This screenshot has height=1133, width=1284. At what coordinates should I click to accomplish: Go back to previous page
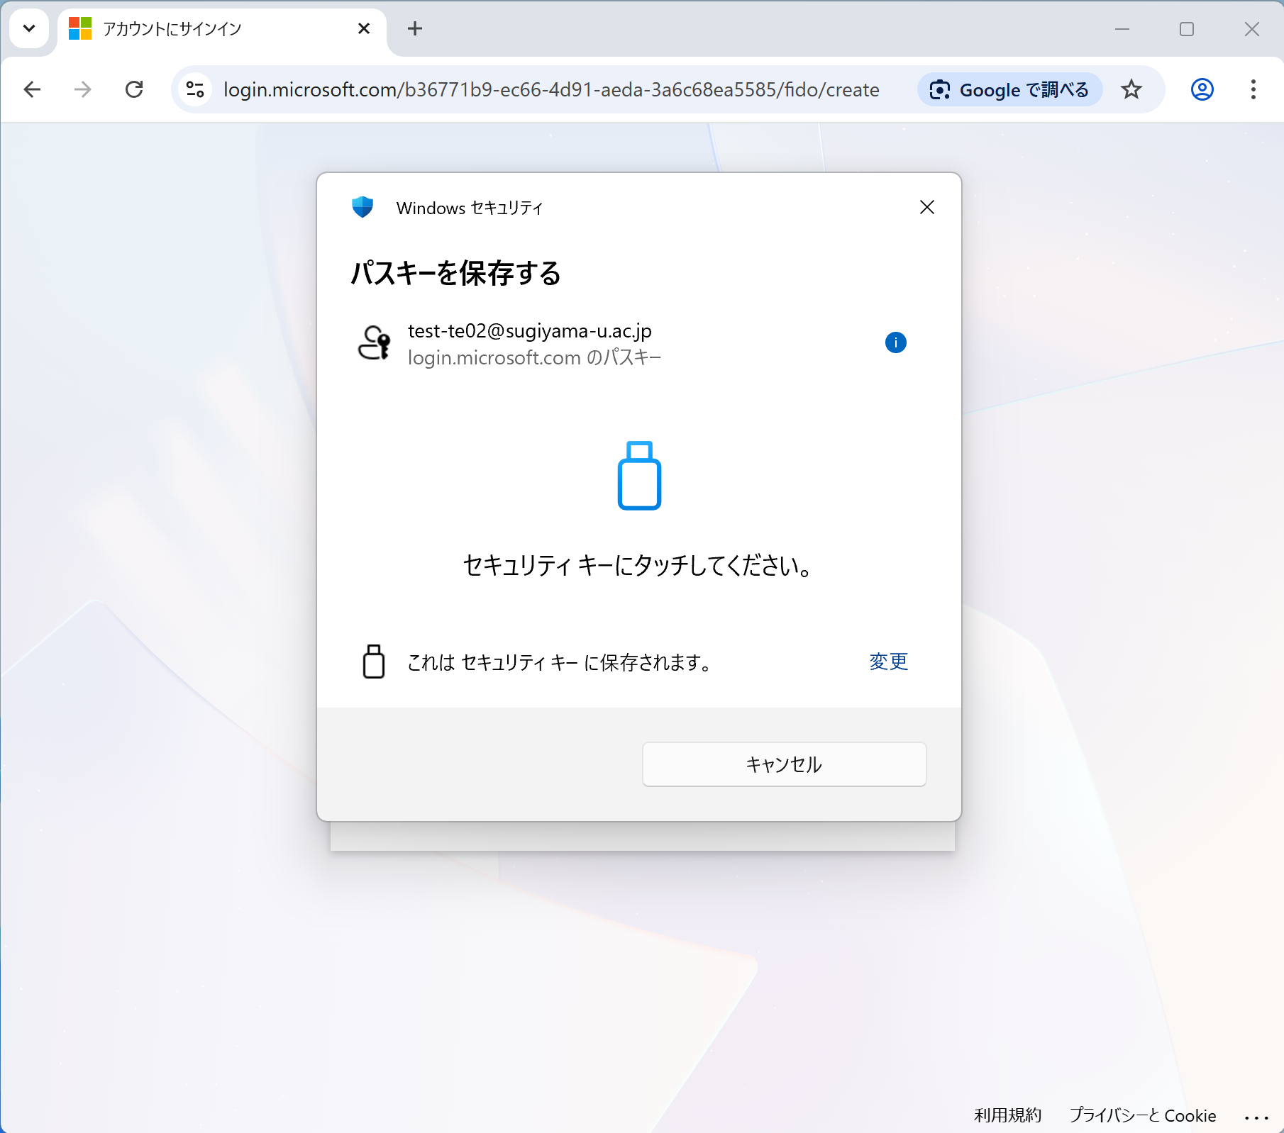click(33, 90)
